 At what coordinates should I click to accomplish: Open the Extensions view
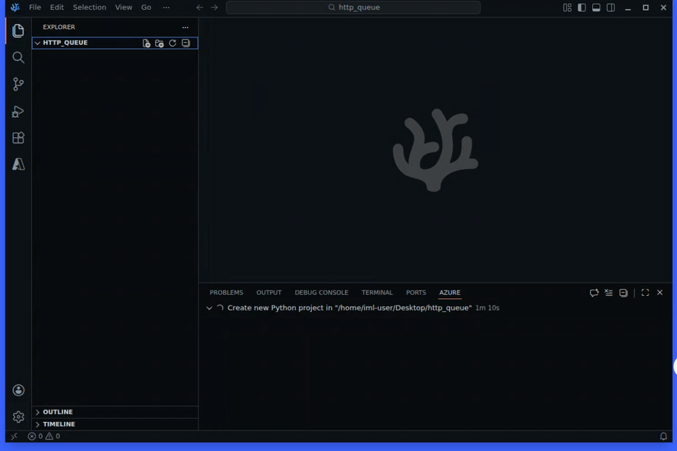(x=18, y=137)
